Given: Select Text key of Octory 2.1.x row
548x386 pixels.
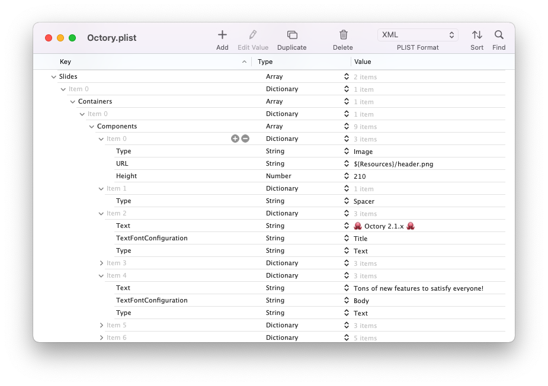Looking at the screenshot, I should (x=123, y=226).
